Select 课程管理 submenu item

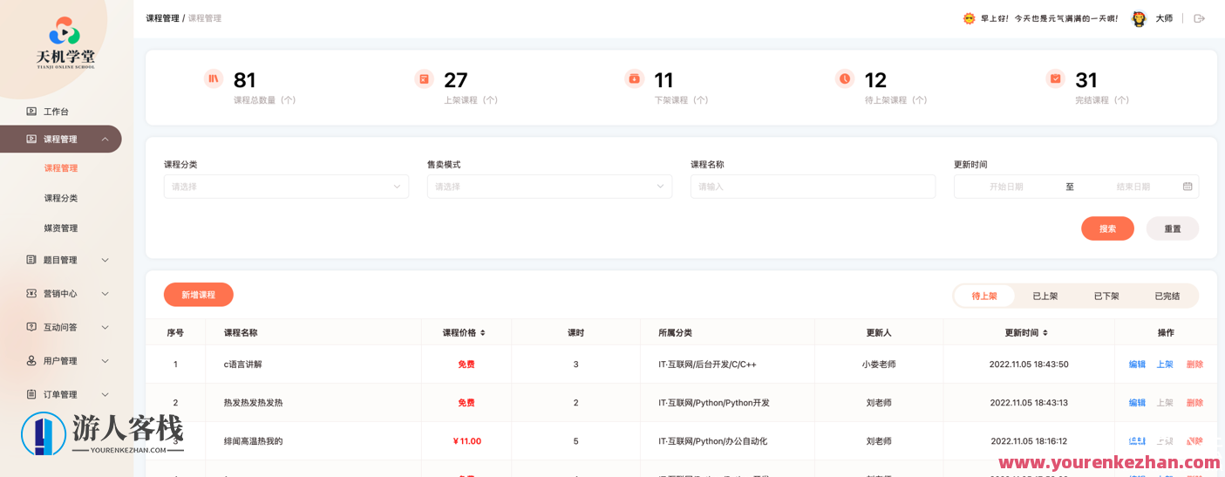coord(61,168)
